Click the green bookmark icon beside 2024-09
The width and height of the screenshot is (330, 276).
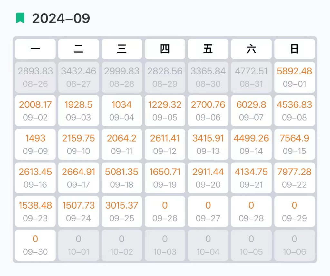[x=20, y=18]
